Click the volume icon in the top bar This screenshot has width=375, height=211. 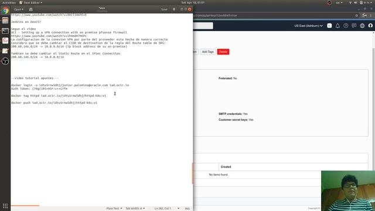point(356,2)
